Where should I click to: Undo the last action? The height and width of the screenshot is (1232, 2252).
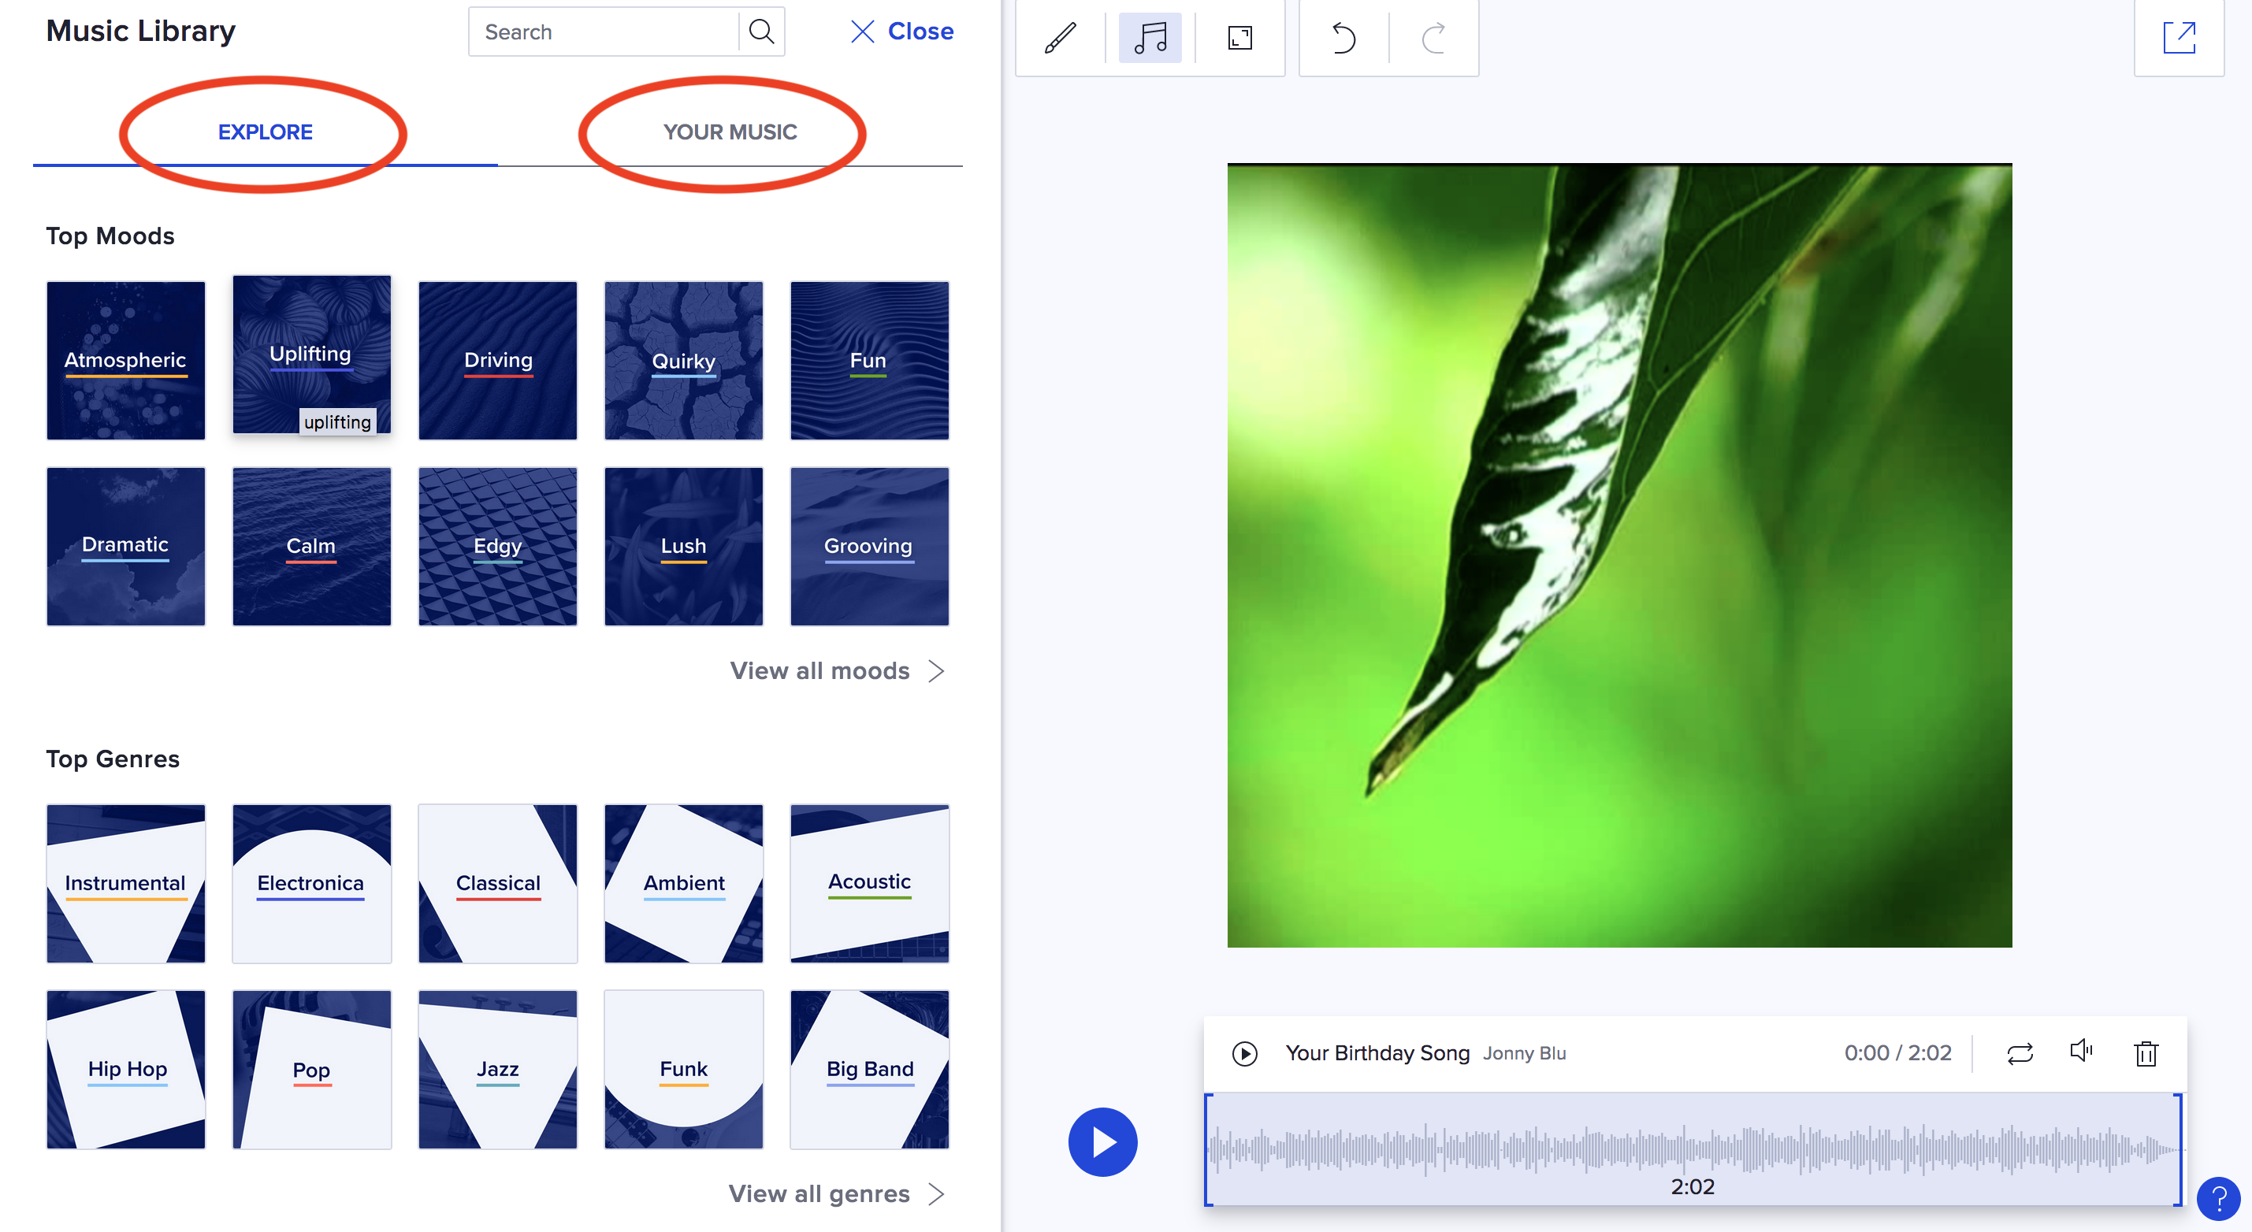1343,38
